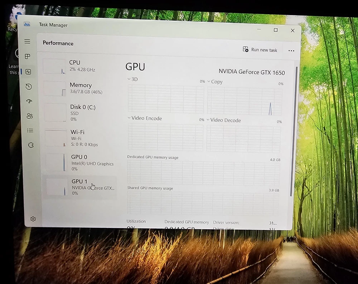This screenshot has width=358, height=284.
Task: Expand the 3D engine graph dropdown
Action: [130, 79]
